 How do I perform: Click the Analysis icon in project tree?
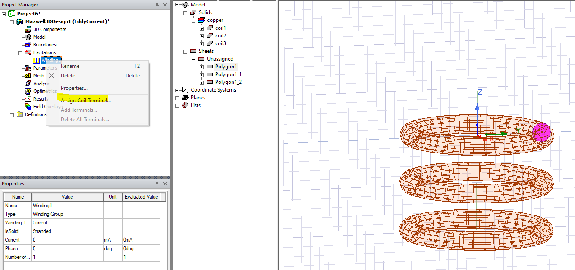[28, 83]
